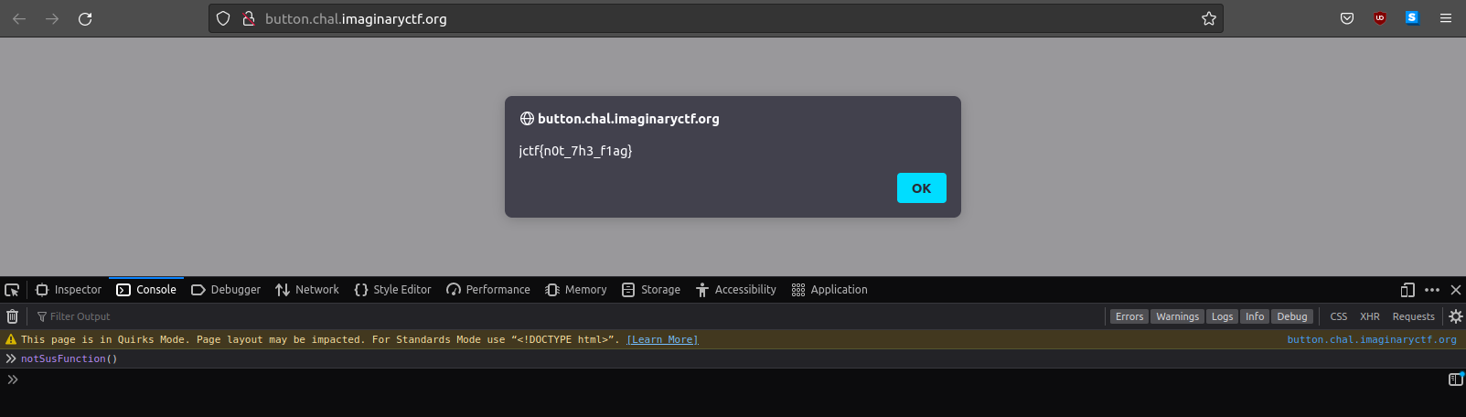Open the uBlock Origin extension
The height and width of the screenshot is (417, 1466).
1379,18
